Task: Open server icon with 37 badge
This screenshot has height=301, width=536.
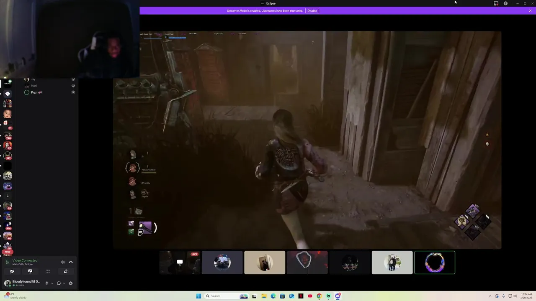Action: [x=7, y=145]
